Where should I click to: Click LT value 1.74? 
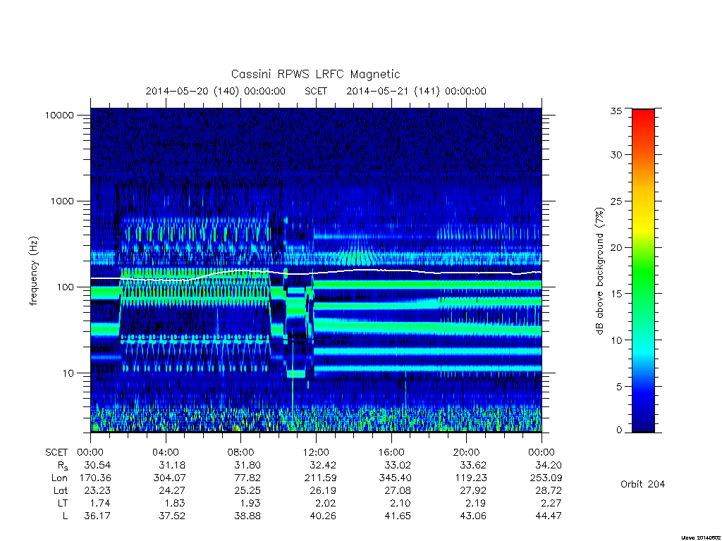click(100, 503)
